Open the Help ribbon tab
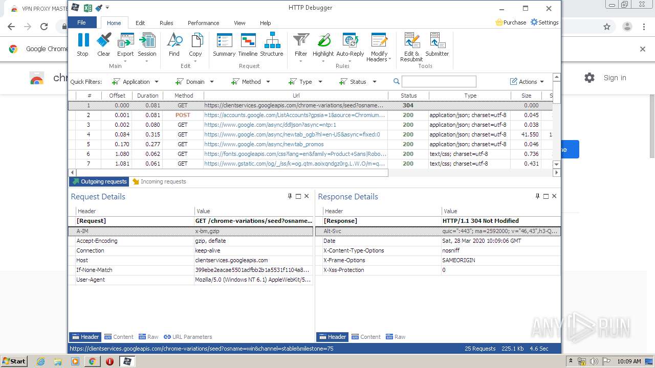This screenshot has height=368, width=655. (x=265, y=23)
